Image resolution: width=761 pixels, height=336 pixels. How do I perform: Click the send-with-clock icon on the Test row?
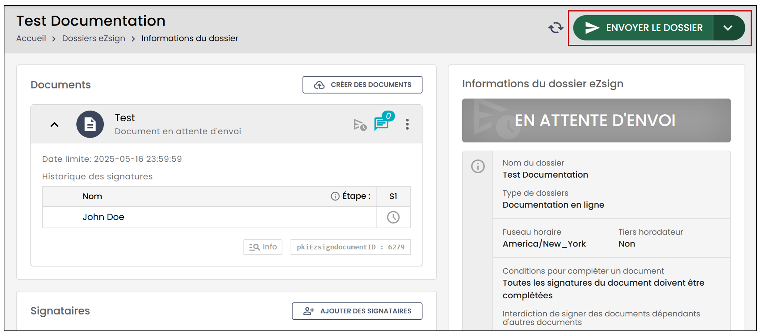pyautogui.click(x=360, y=125)
